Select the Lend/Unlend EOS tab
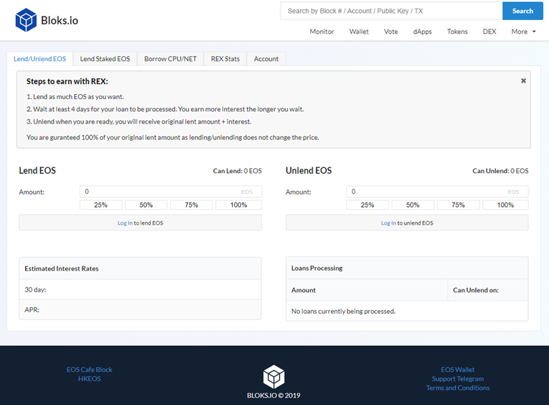This screenshot has height=405, width=549. [40, 59]
